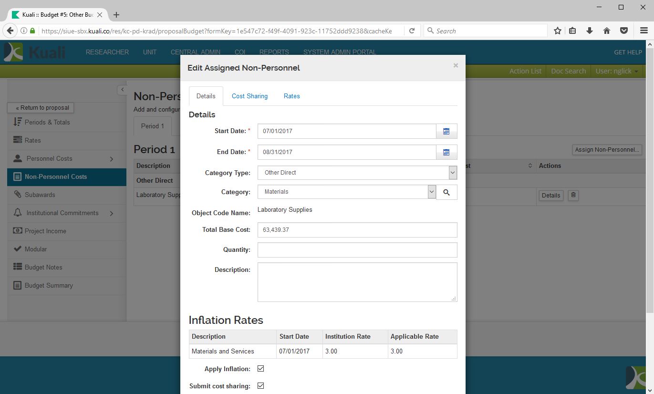This screenshot has height=394, width=654.
Task: Click into the Total Base Cost field
Action: coord(357,230)
